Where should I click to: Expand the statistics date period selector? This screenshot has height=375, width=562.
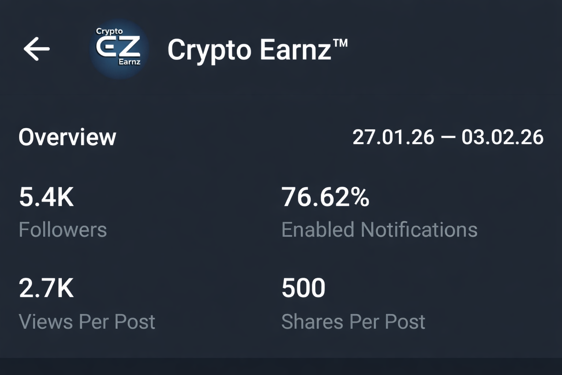[x=449, y=137]
